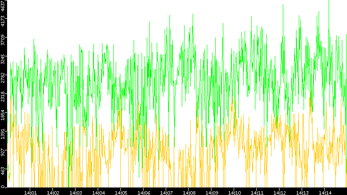Click the 2318 value on vertical axis
The width and height of the screenshot is (347, 195).
(3, 96)
